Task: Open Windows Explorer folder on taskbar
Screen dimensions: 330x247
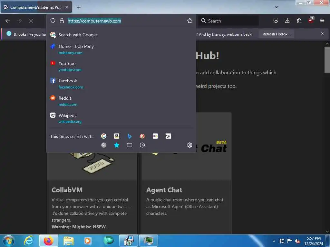Action: [69, 241]
